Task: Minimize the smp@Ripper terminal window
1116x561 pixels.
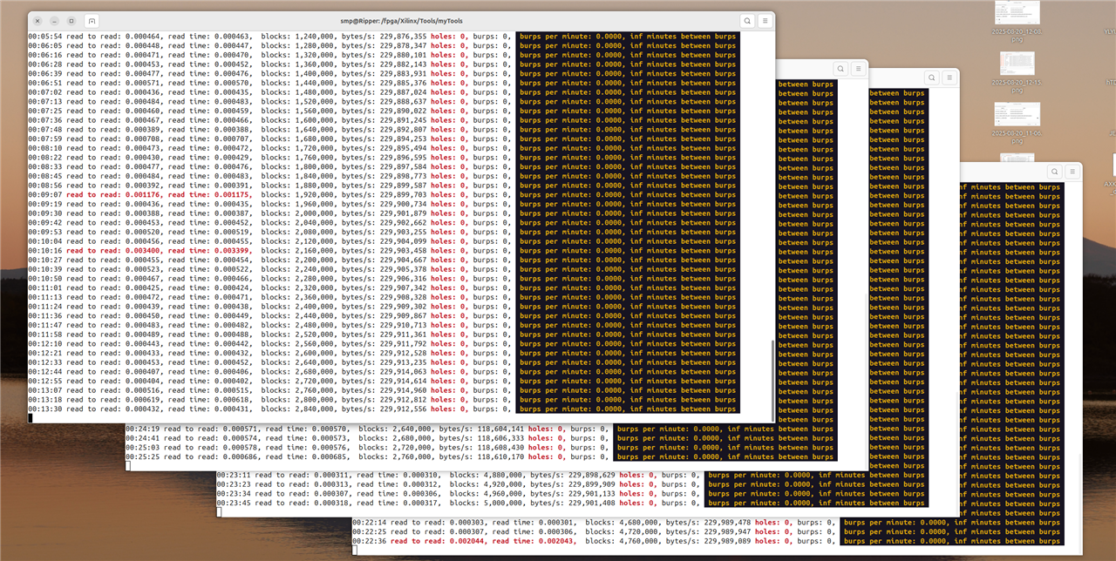Action: 54,20
